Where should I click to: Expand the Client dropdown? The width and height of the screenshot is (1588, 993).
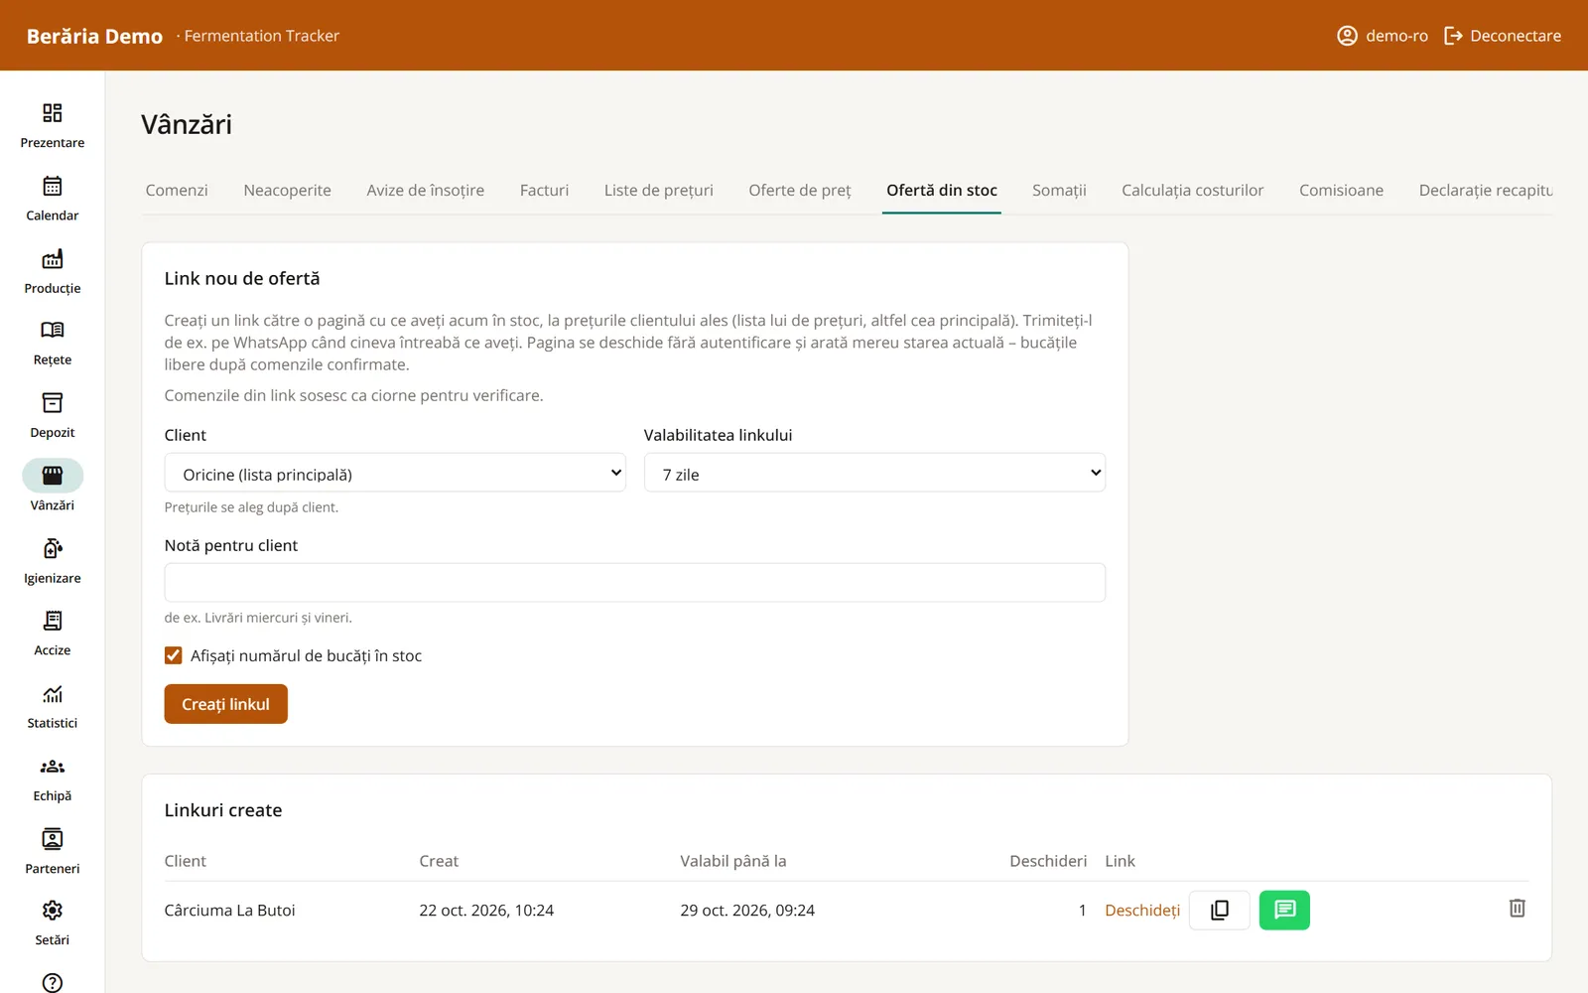(x=395, y=474)
